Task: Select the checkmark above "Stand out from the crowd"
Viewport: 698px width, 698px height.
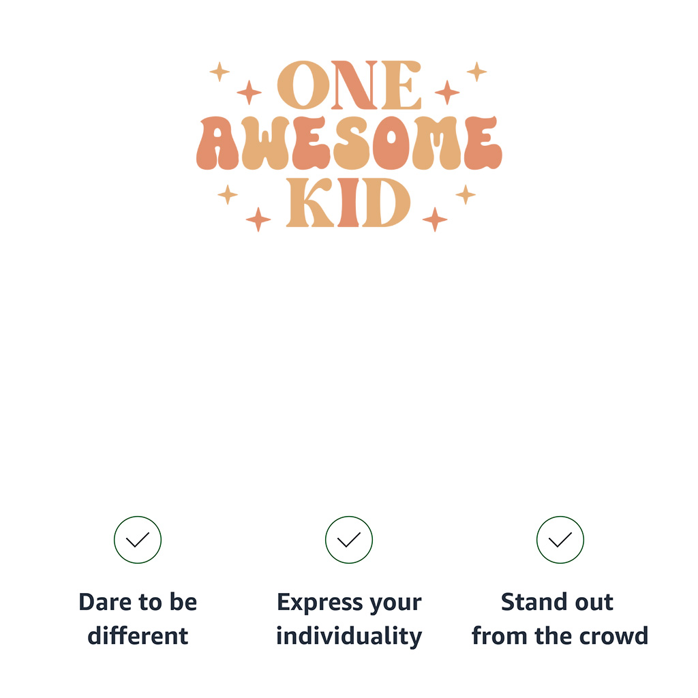Action: (x=560, y=540)
